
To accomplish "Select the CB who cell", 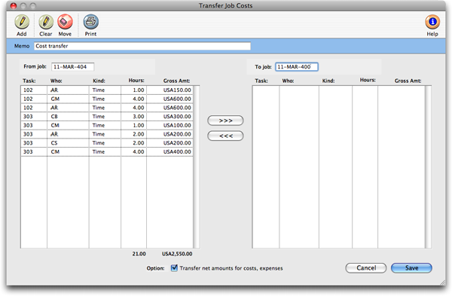I will coord(68,117).
